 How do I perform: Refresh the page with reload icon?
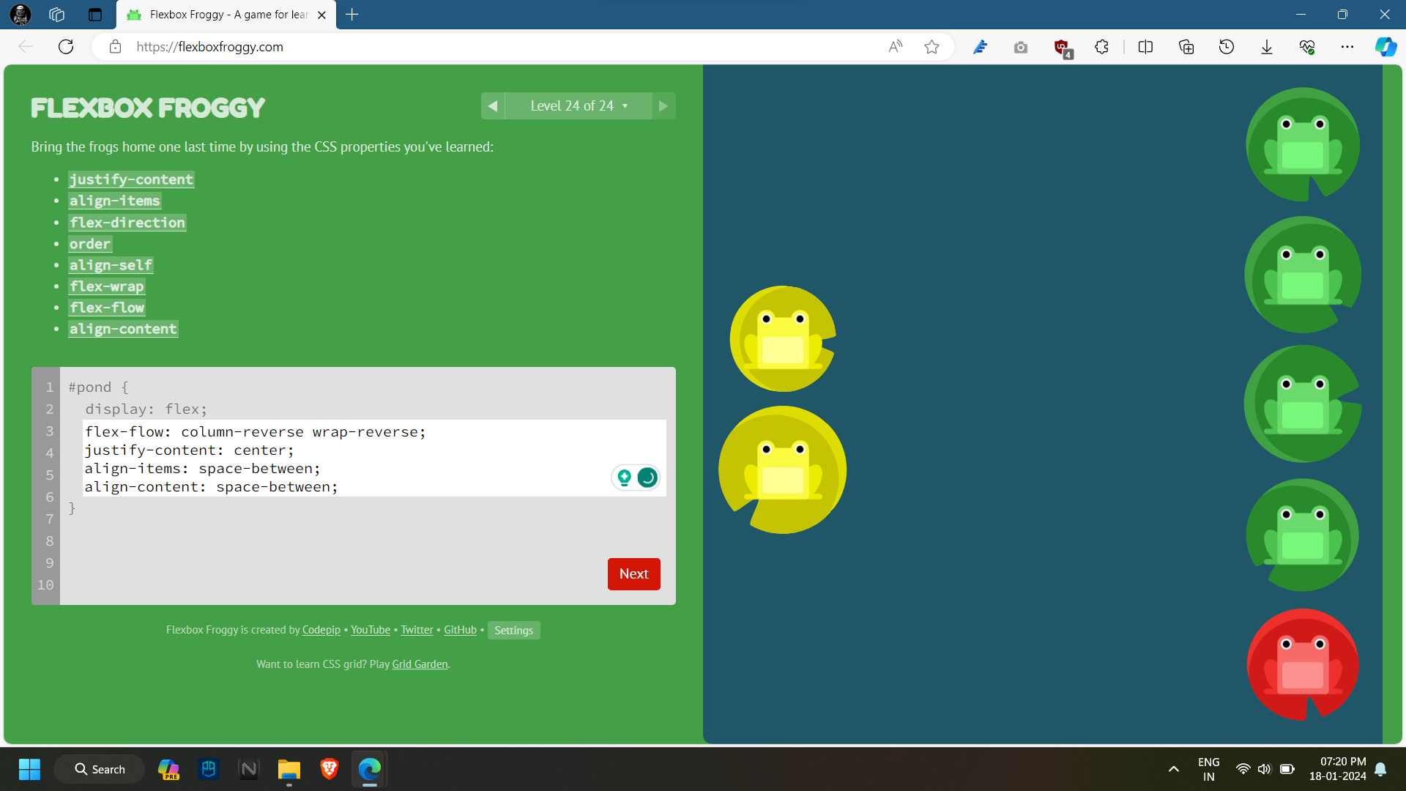(66, 47)
